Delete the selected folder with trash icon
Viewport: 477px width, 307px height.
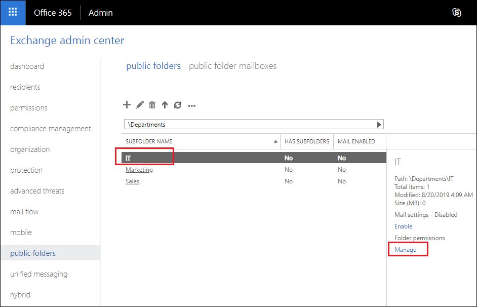coord(152,105)
